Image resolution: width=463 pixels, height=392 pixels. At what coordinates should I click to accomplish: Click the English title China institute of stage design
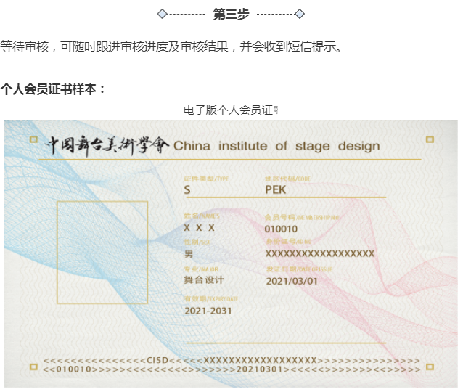tap(276, 146)
